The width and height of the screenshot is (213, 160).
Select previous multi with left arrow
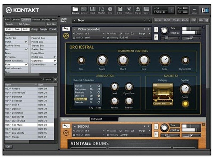145,20
